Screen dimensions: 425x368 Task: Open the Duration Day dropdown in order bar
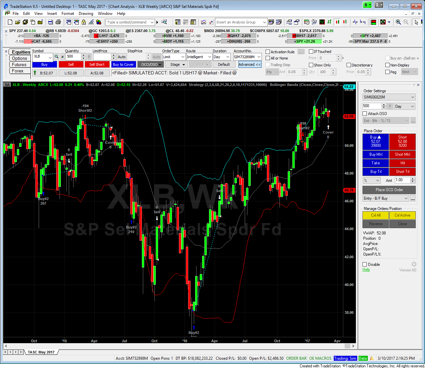pyautogui.click(x=228, y=57)
